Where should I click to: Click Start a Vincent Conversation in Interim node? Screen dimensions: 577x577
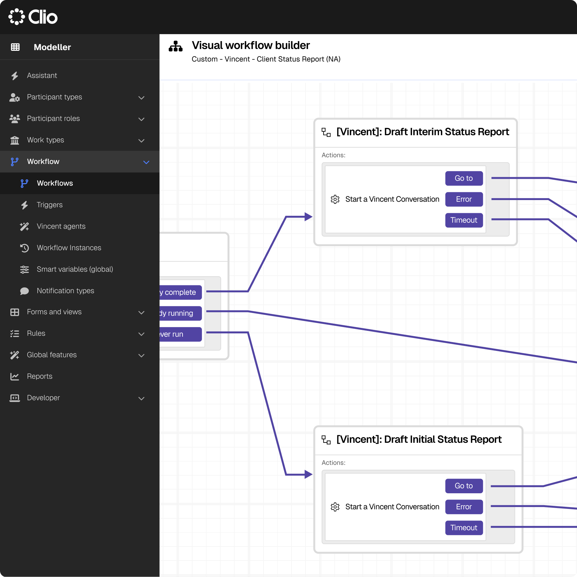pos(392,199)
